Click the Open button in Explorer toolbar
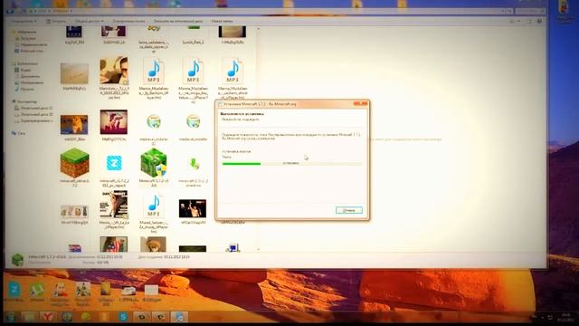The width and height of the screenshot is (579, 326). [x=56, y=22]
